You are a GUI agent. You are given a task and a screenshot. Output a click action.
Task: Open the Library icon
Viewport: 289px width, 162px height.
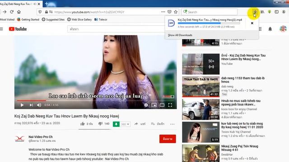(x=262, y=12)
